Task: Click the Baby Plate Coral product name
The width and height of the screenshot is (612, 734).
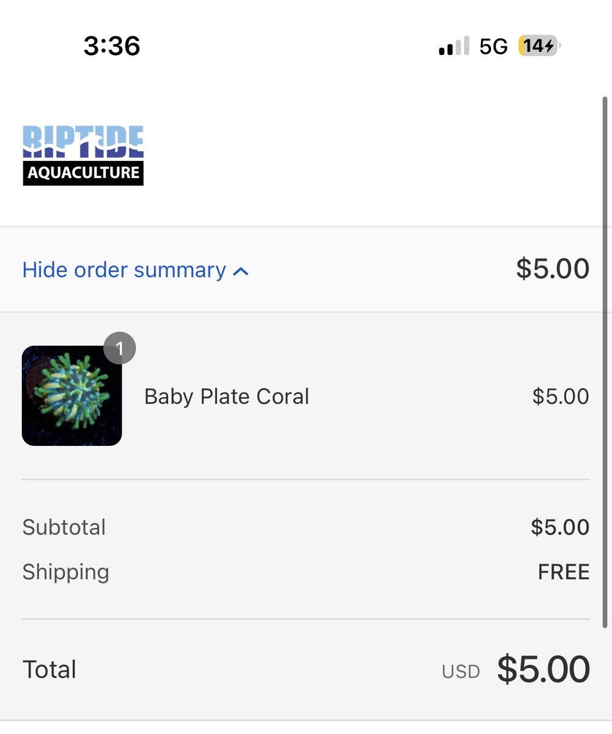Action: coord(226,396)
